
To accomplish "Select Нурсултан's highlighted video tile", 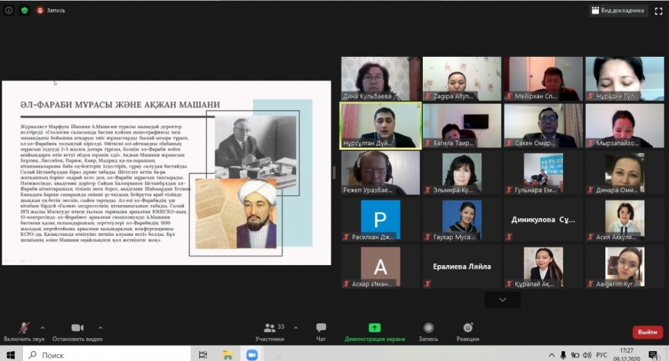I will (381, 125).
